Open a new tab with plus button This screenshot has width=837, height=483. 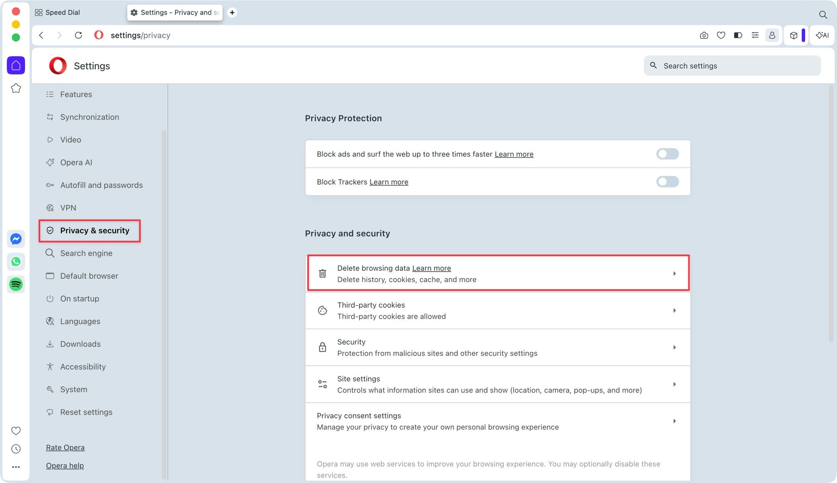[232, 13]
